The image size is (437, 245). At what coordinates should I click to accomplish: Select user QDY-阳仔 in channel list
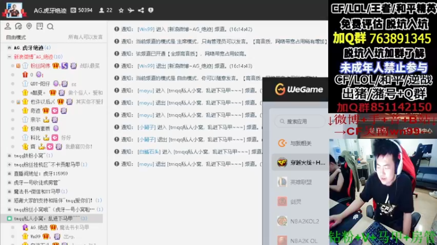coord(40,84)
